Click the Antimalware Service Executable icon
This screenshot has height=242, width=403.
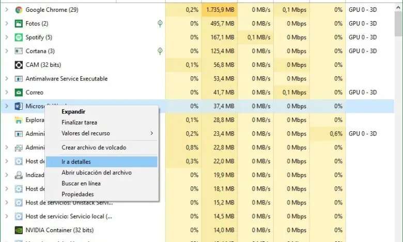tap(19, 79)
